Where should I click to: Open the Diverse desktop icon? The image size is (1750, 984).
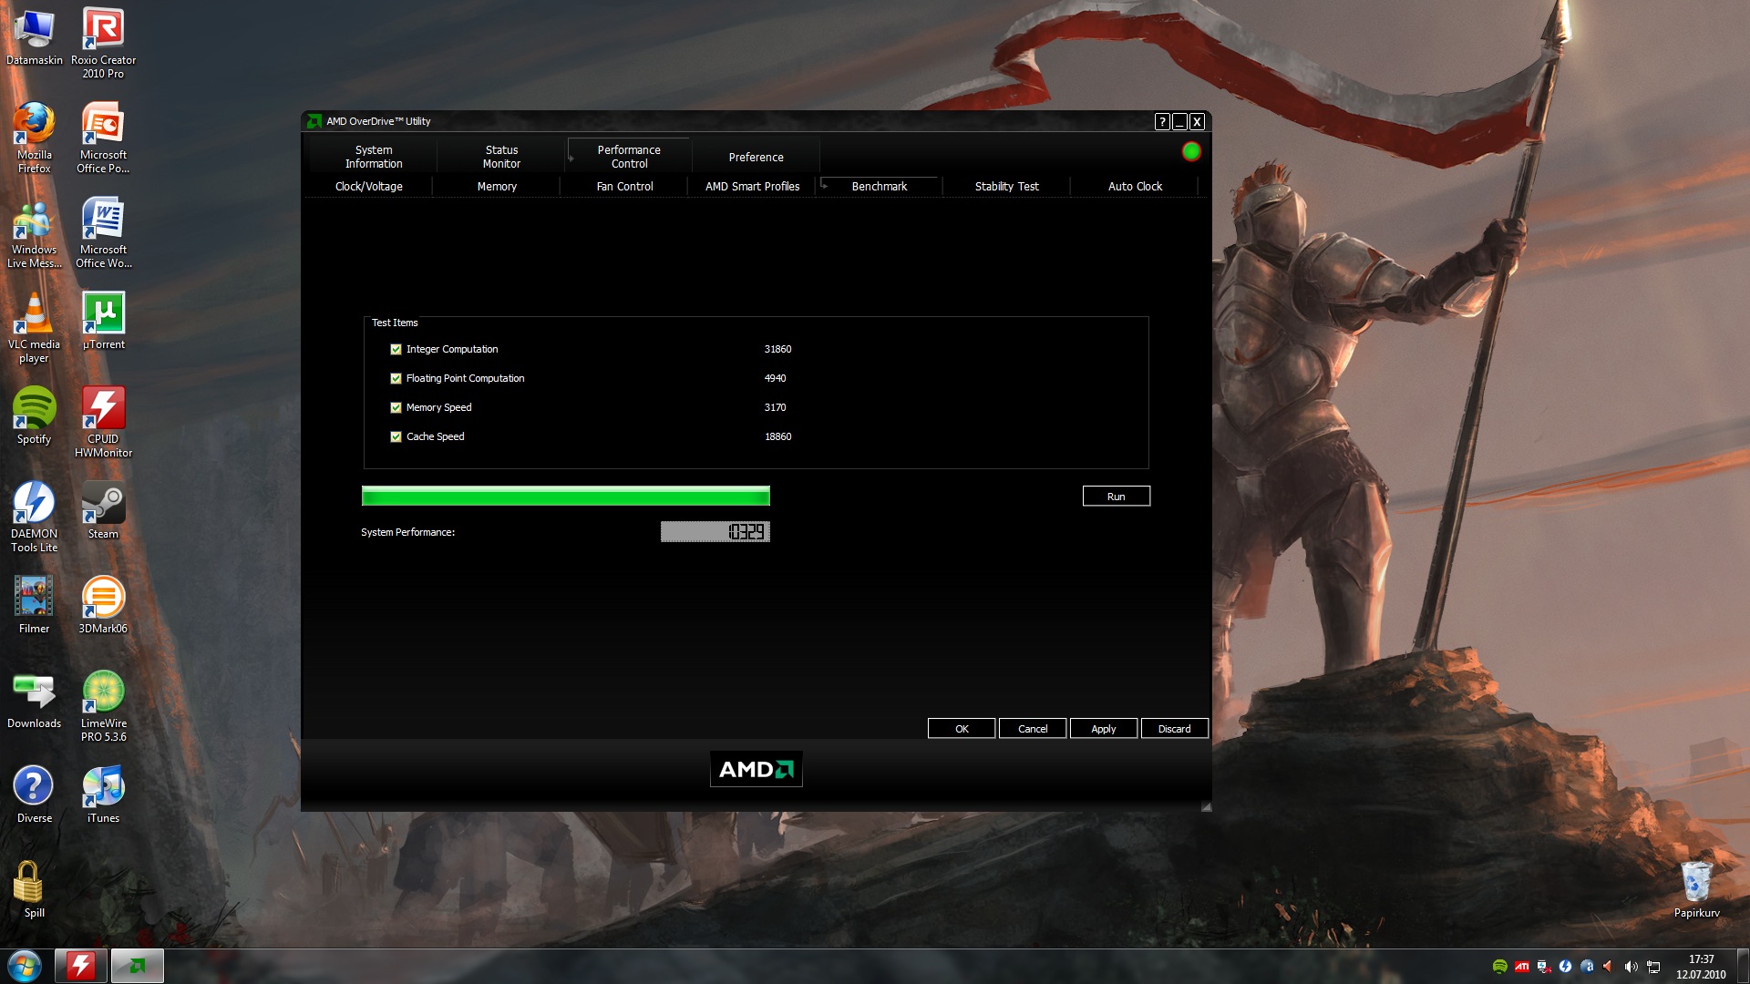click(34, 794)
